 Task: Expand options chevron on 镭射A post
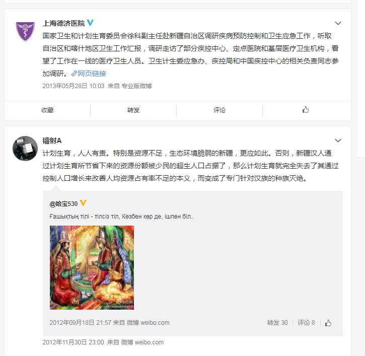pos(338,140)
